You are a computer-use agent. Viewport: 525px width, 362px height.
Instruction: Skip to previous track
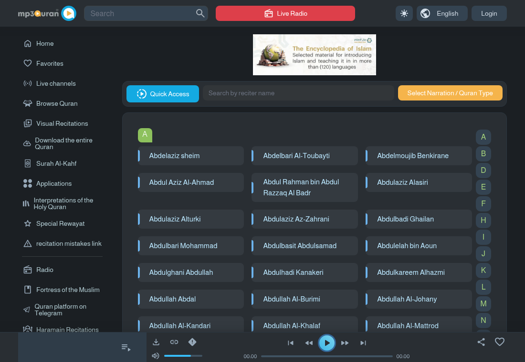tap(291, 343)
